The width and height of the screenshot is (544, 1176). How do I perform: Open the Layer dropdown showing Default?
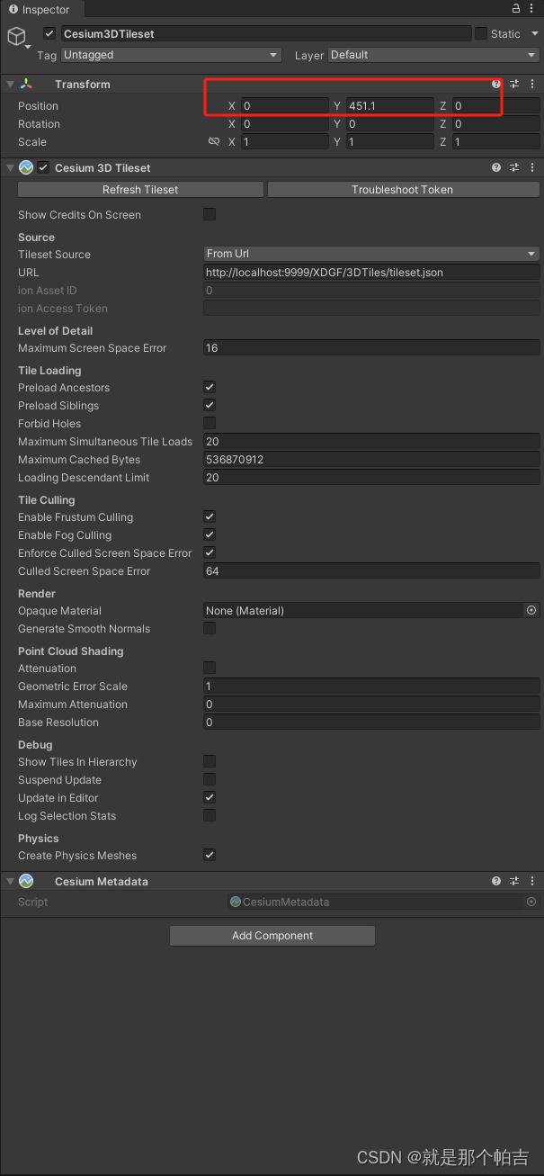tap(433, 55)
